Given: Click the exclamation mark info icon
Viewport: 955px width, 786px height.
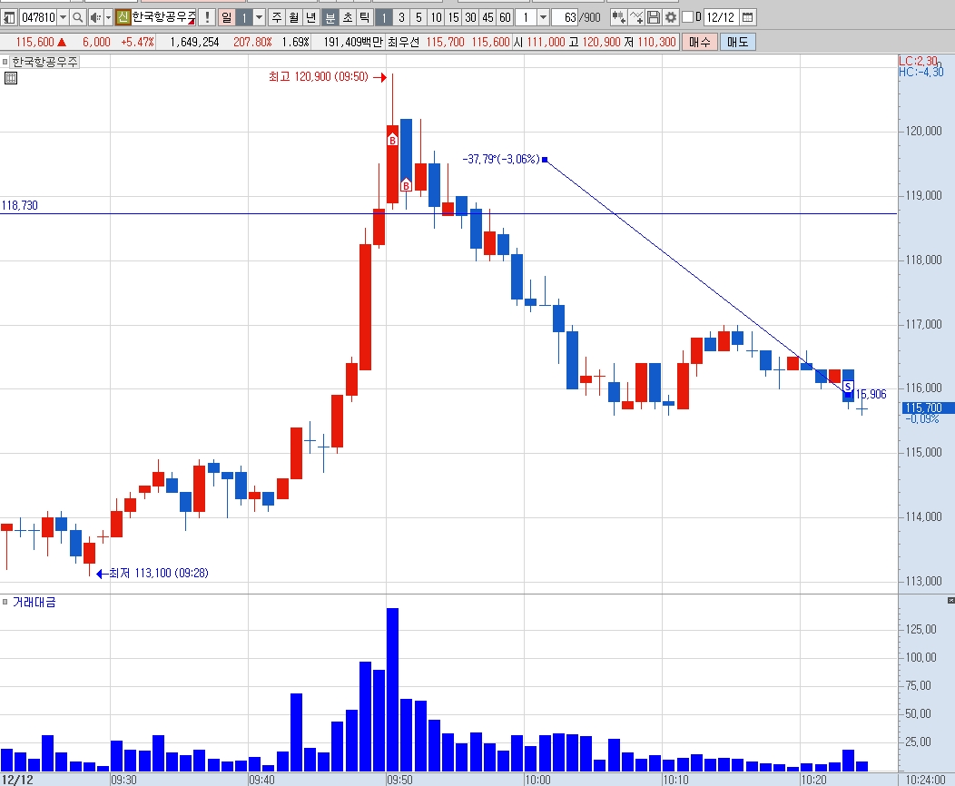Looking at the screenshot, I should pos(207,17).
